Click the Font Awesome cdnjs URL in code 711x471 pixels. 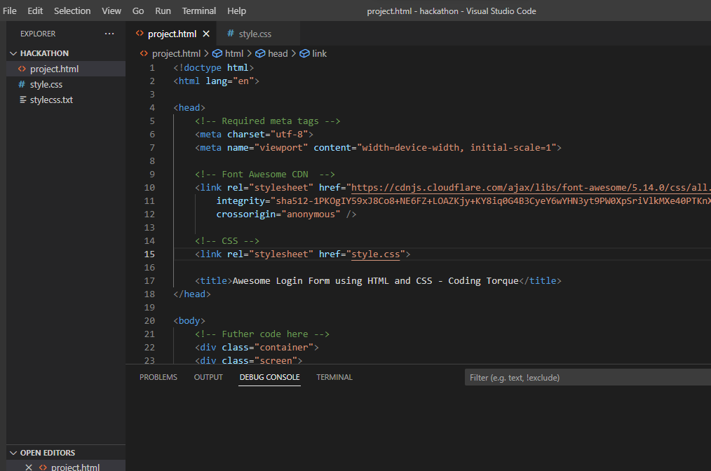[x=529, y=187]
